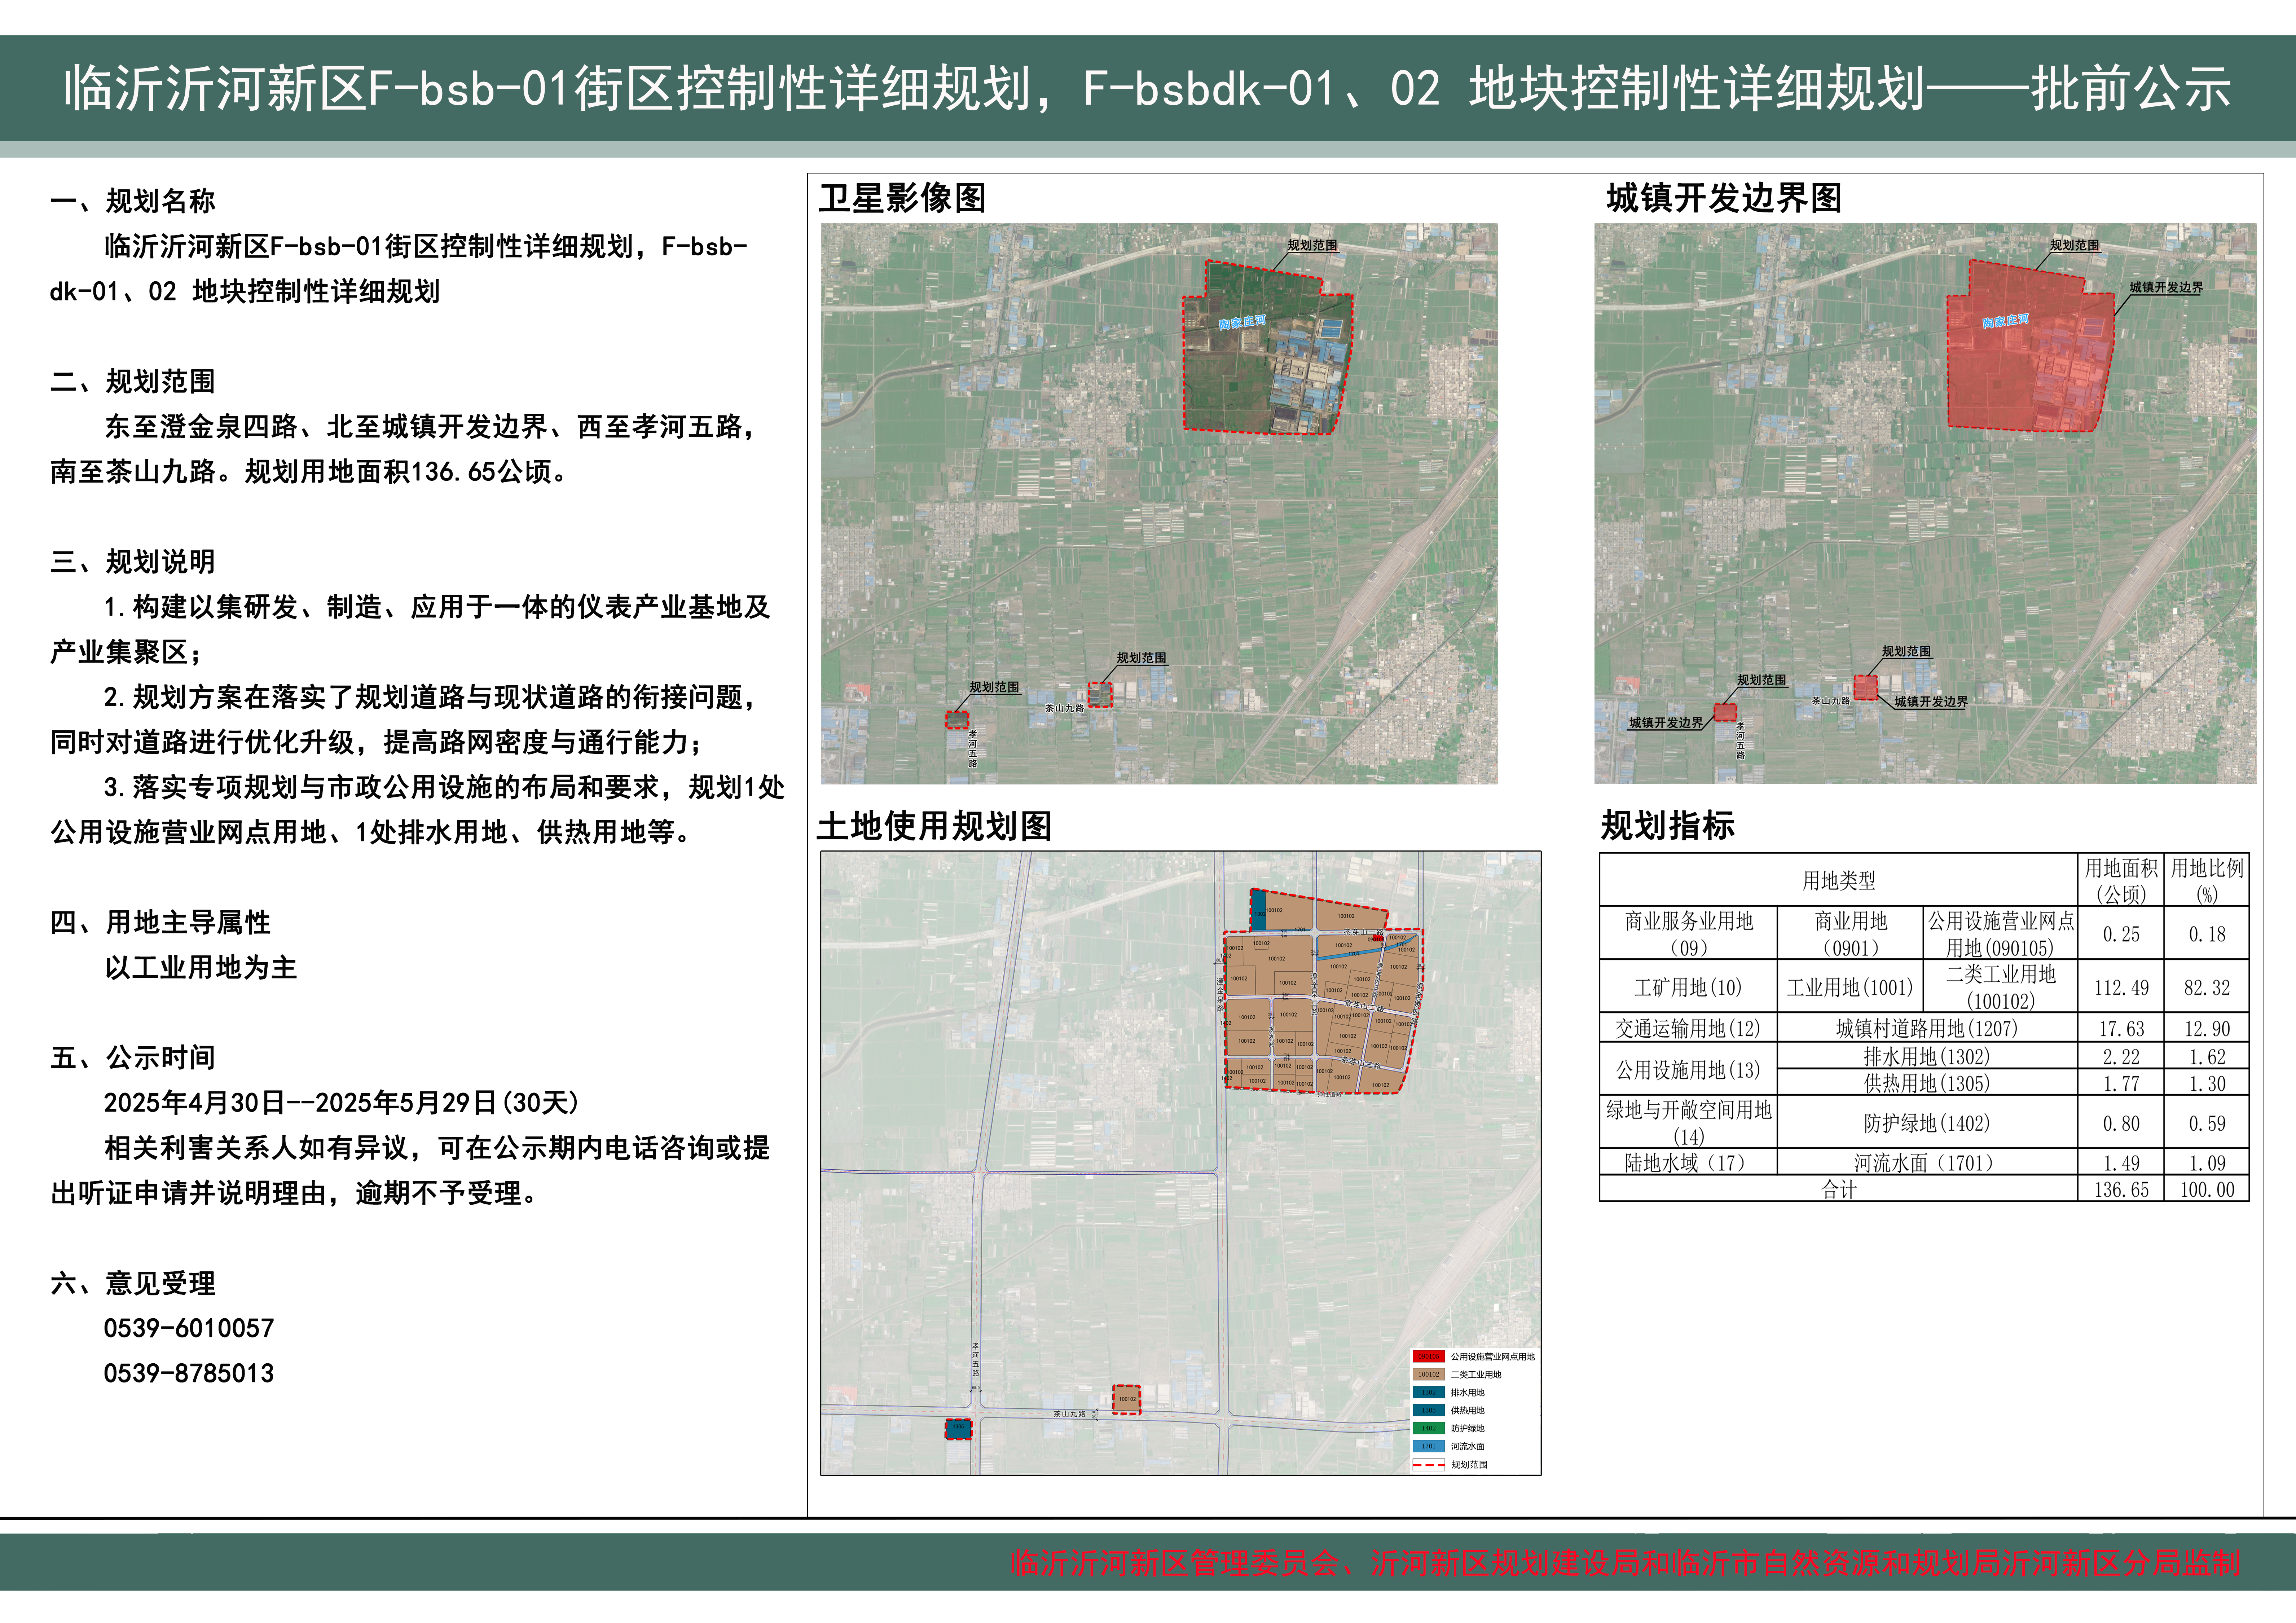Click the 城镇开发边界图 section heading
The image size is (2296, 1623).
pyautogui.click(x=1724, y=198)
